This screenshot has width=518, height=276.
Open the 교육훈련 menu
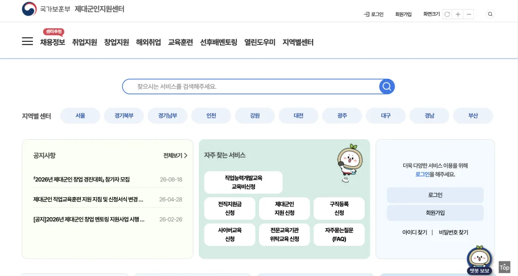point(181,42)
